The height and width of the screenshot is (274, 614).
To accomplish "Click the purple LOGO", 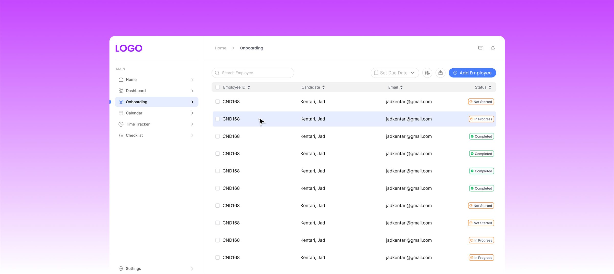I will (x=129, y=48).
